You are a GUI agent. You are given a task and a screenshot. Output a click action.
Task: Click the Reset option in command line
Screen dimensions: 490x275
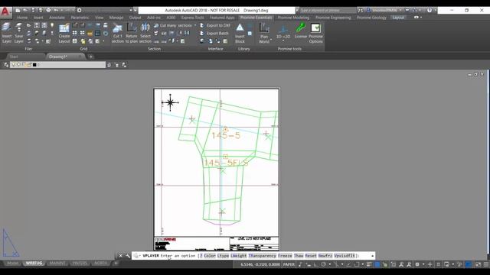(310, 256)
